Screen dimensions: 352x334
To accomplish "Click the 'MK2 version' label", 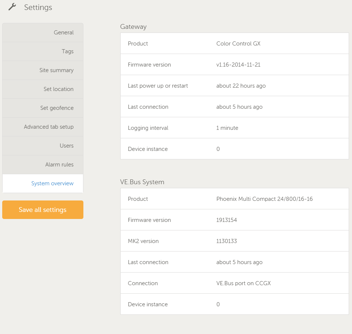I will (143, 241).
